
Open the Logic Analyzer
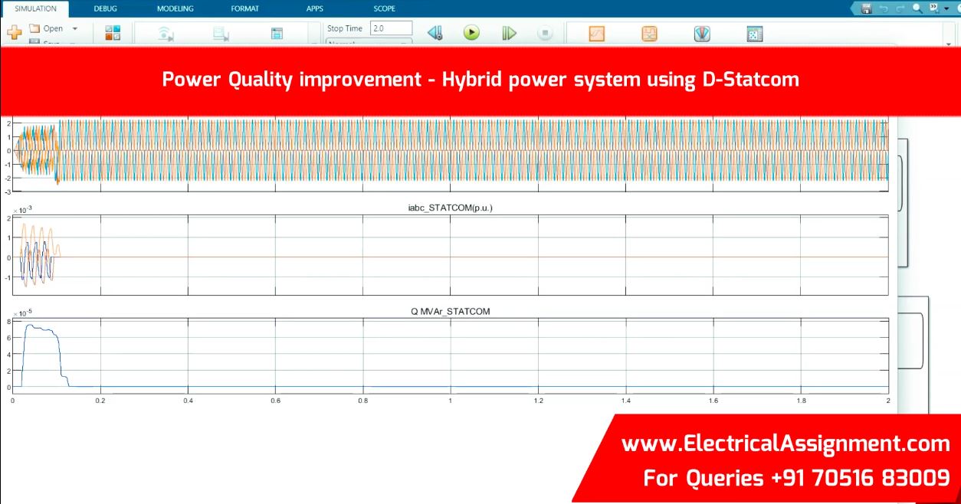pyautogui.click(x=649, y=34)
